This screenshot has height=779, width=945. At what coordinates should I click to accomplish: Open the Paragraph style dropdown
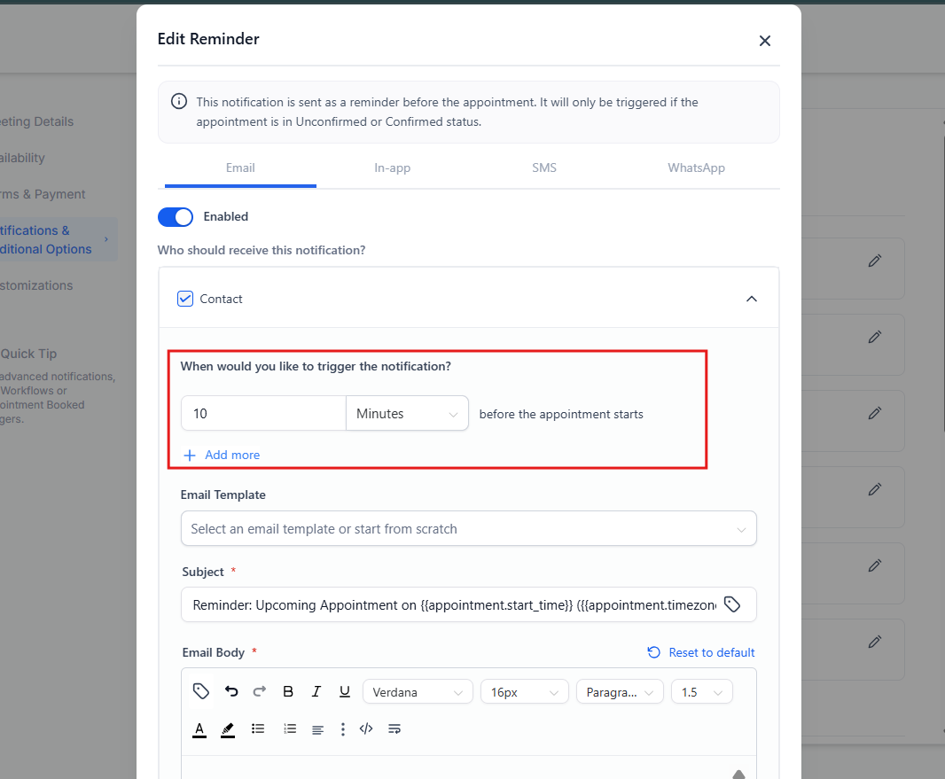pyautogui.click(x=620, y=691)
